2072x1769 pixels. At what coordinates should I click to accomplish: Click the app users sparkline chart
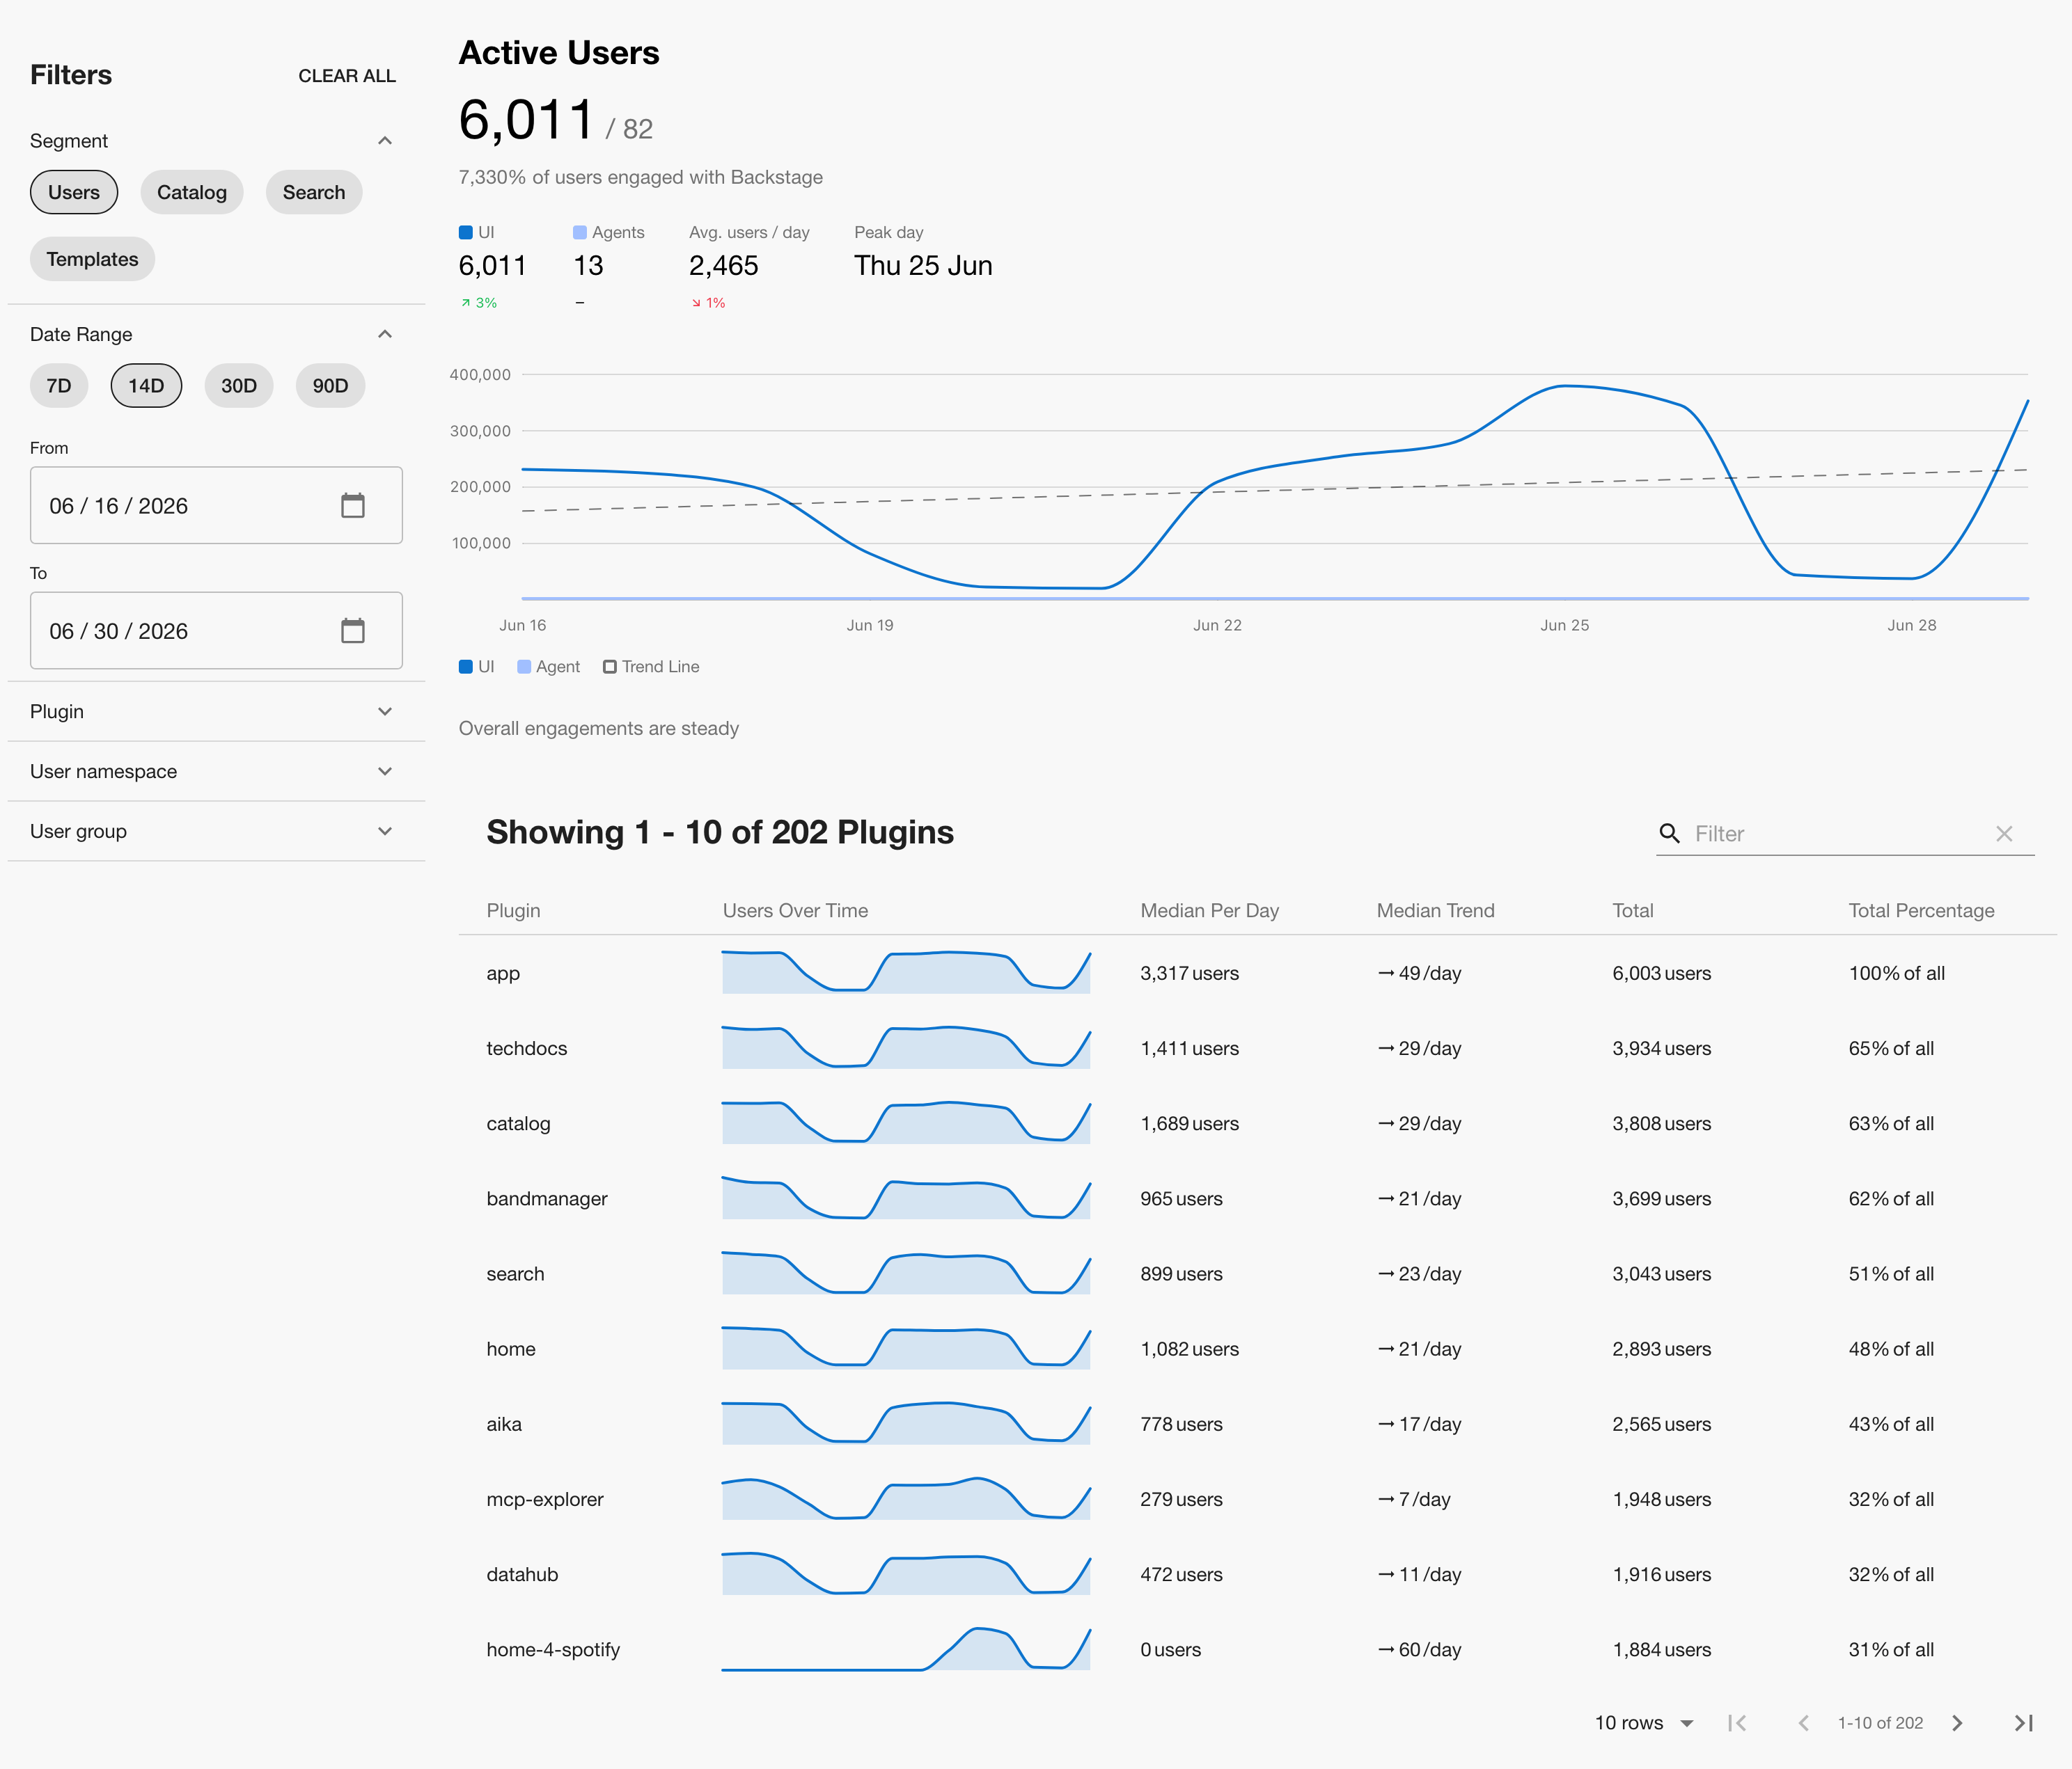pos(906,971)
